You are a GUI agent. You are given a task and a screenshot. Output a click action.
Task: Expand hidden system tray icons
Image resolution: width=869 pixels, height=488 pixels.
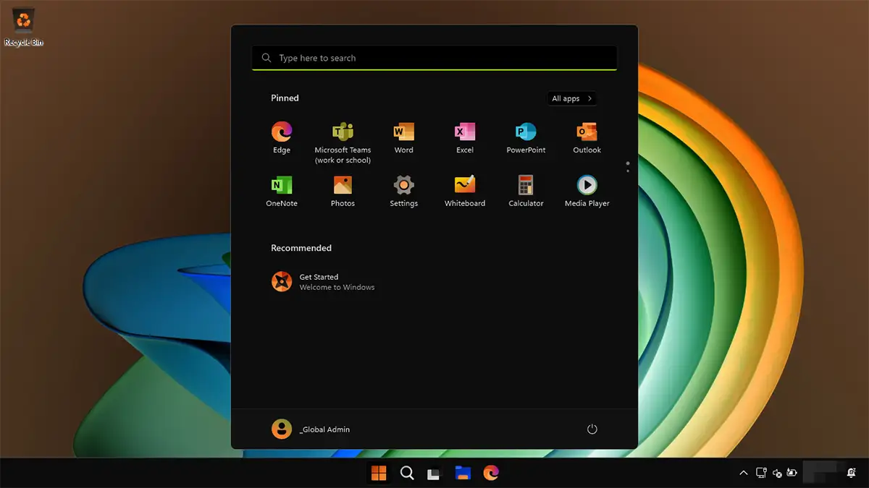tap(743, 473)
